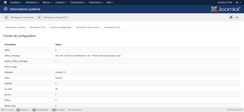Click the download icon beside format JSON
244x112 pixels.
coord(39,17)
